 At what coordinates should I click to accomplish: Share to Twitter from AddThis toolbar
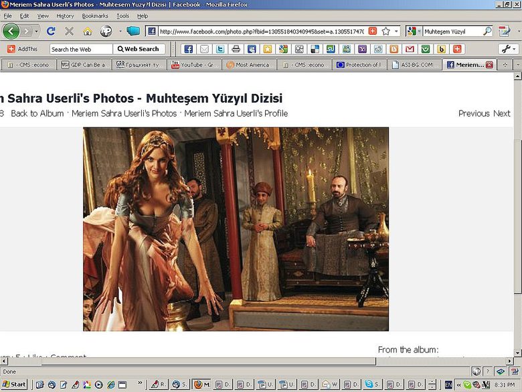(x=220, y=50)
